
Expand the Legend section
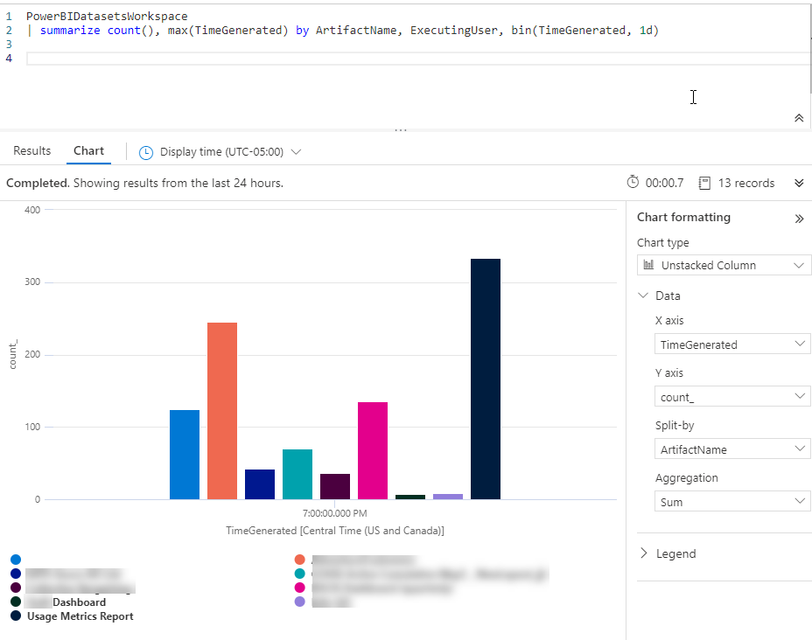[644, 553]
